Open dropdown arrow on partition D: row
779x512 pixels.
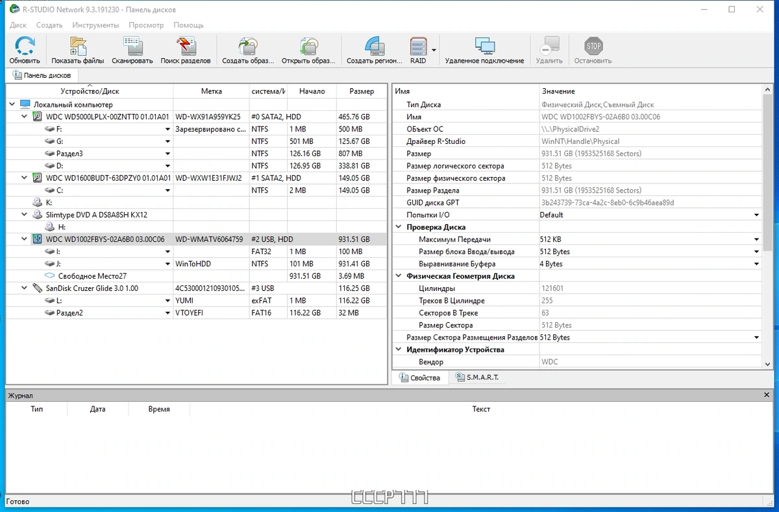(167, 166)
